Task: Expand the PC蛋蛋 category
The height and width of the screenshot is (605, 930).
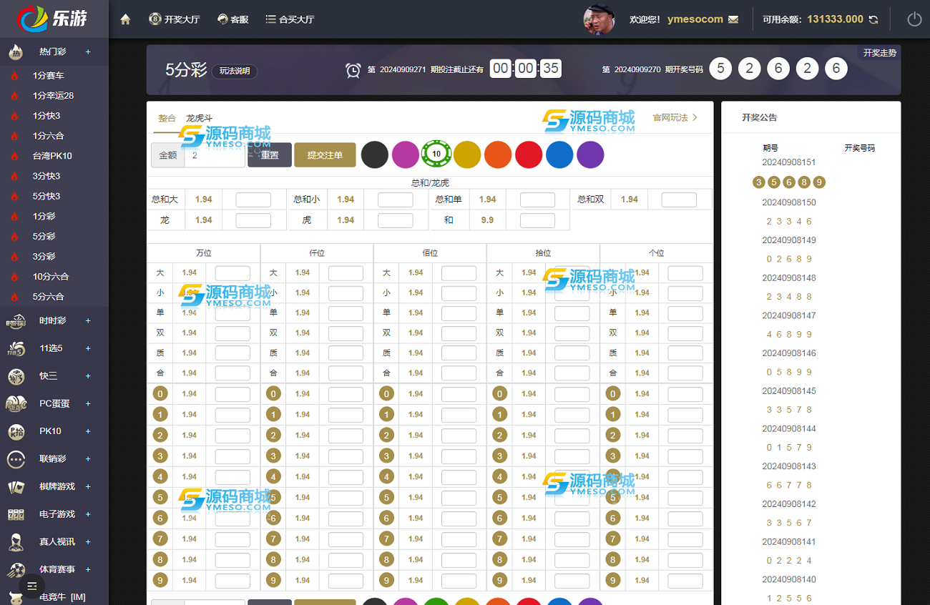Action: point(88,403)
